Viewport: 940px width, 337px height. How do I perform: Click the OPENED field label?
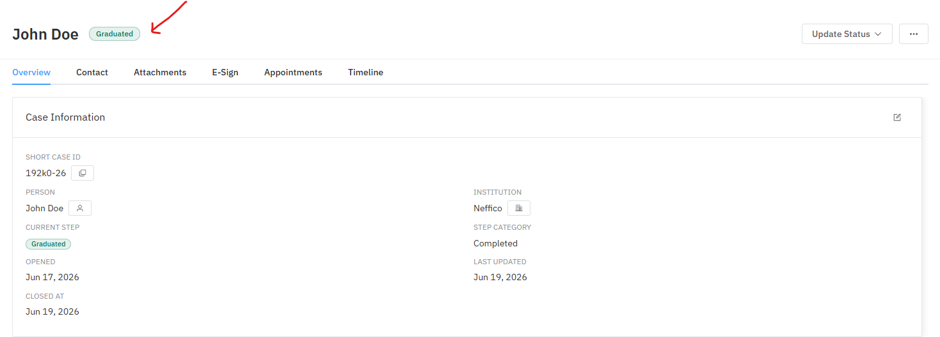(40, 262)
